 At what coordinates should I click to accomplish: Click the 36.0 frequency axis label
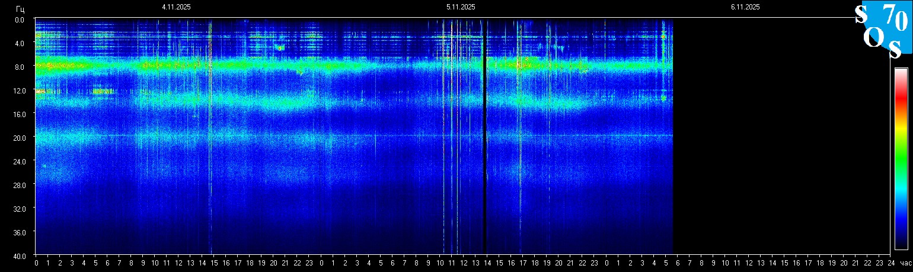[18, 232]
